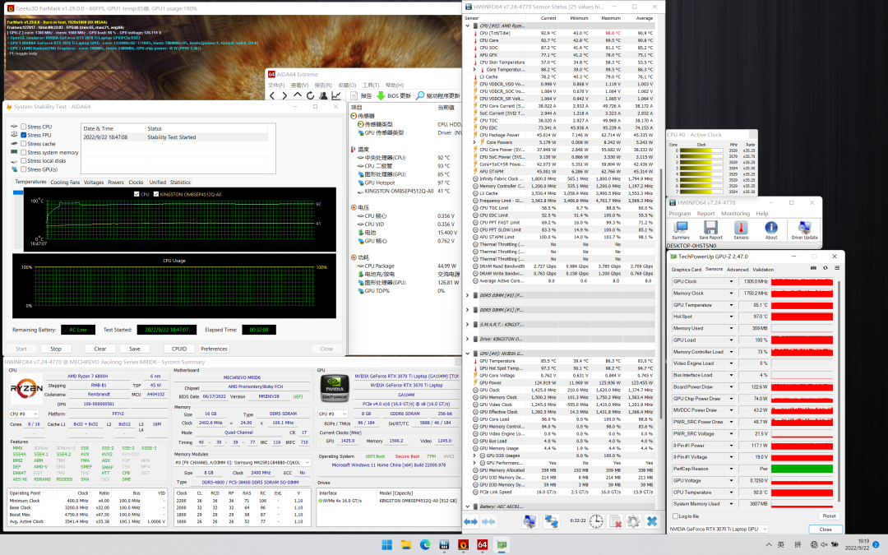
Task: Open the GPU-Z hamburger menu icon
Action: tap(835, 268)
